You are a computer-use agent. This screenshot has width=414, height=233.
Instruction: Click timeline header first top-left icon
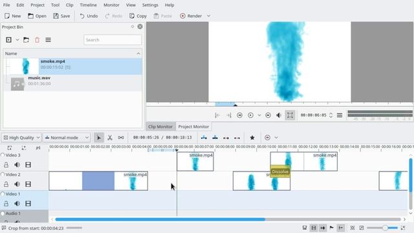coord(10,148)
